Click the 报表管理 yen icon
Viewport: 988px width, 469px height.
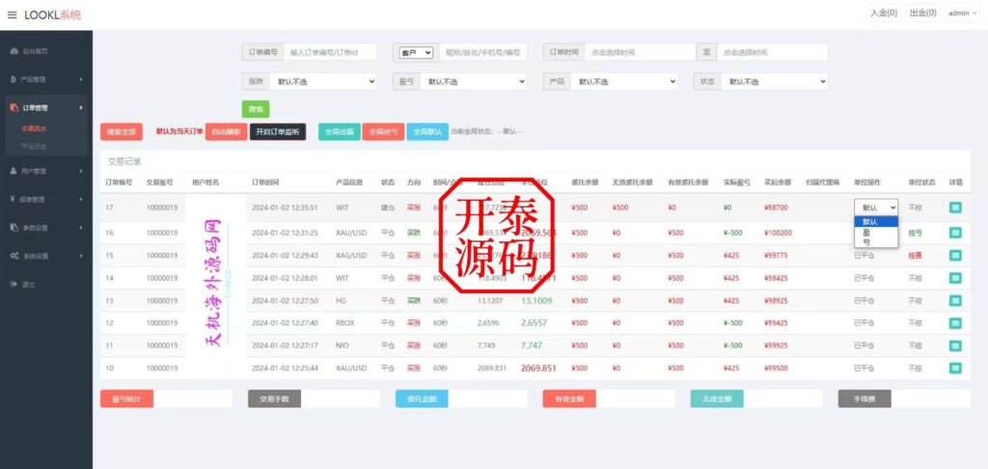[14, 199]
